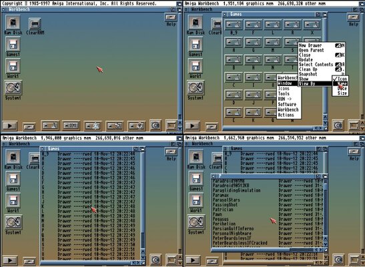Viewport: 365px width, 267px height.
Task: Open the G drawer icon in Games window
Action: (x=253, y=42)
